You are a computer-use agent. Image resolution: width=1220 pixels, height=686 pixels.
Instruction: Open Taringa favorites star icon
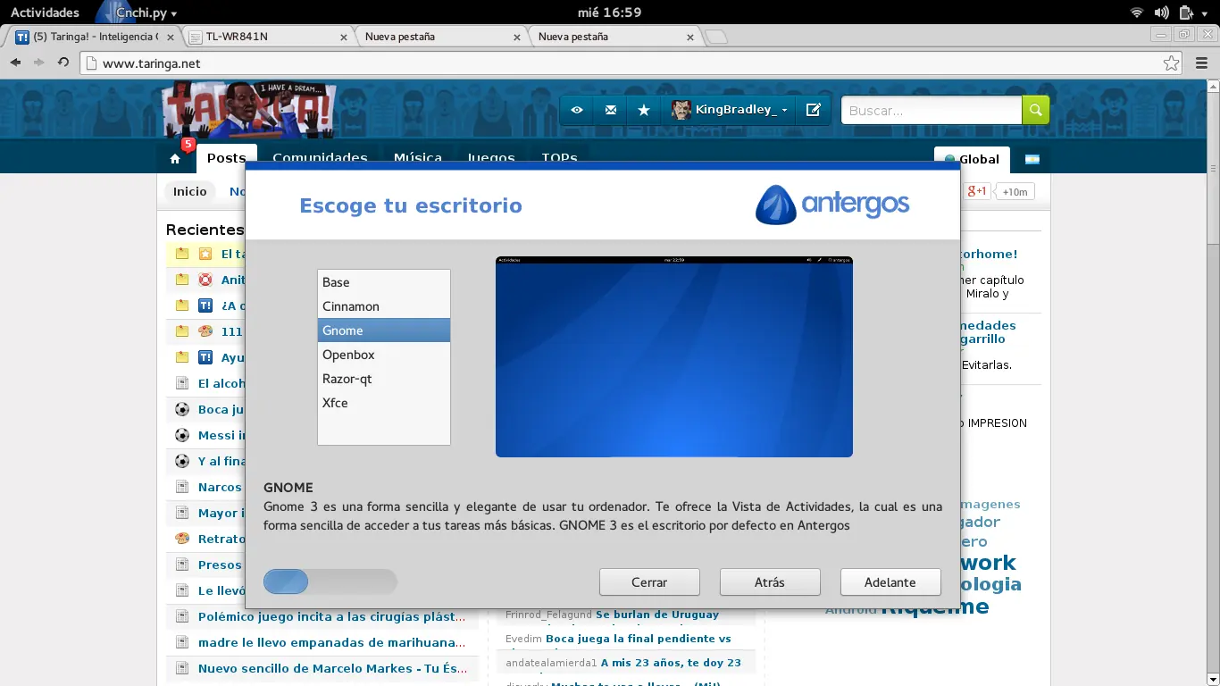(x=644, y=110)
